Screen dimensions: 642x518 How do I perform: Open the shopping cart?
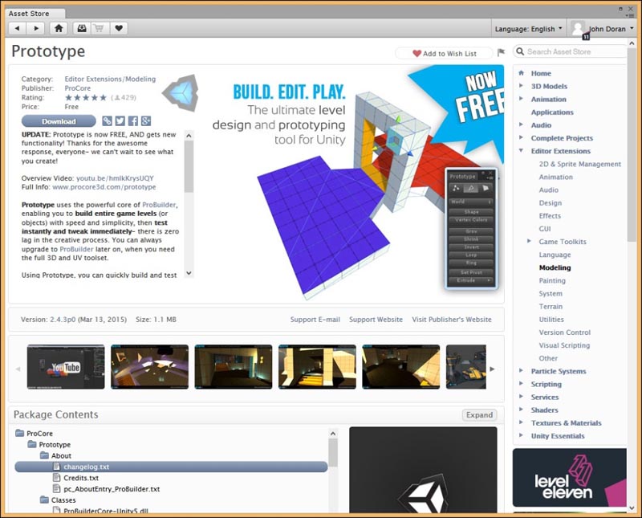point(100,28)
